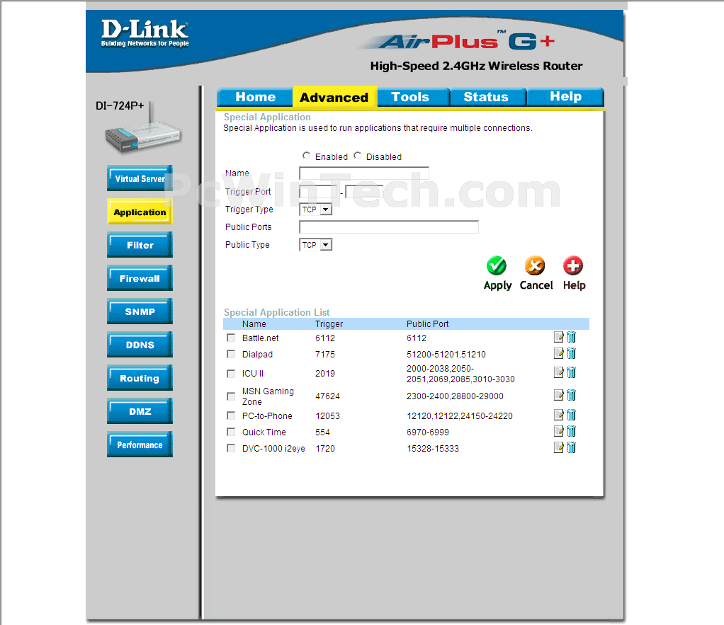
Task: Click the Battle.net name in list
Action: point(261,338)
